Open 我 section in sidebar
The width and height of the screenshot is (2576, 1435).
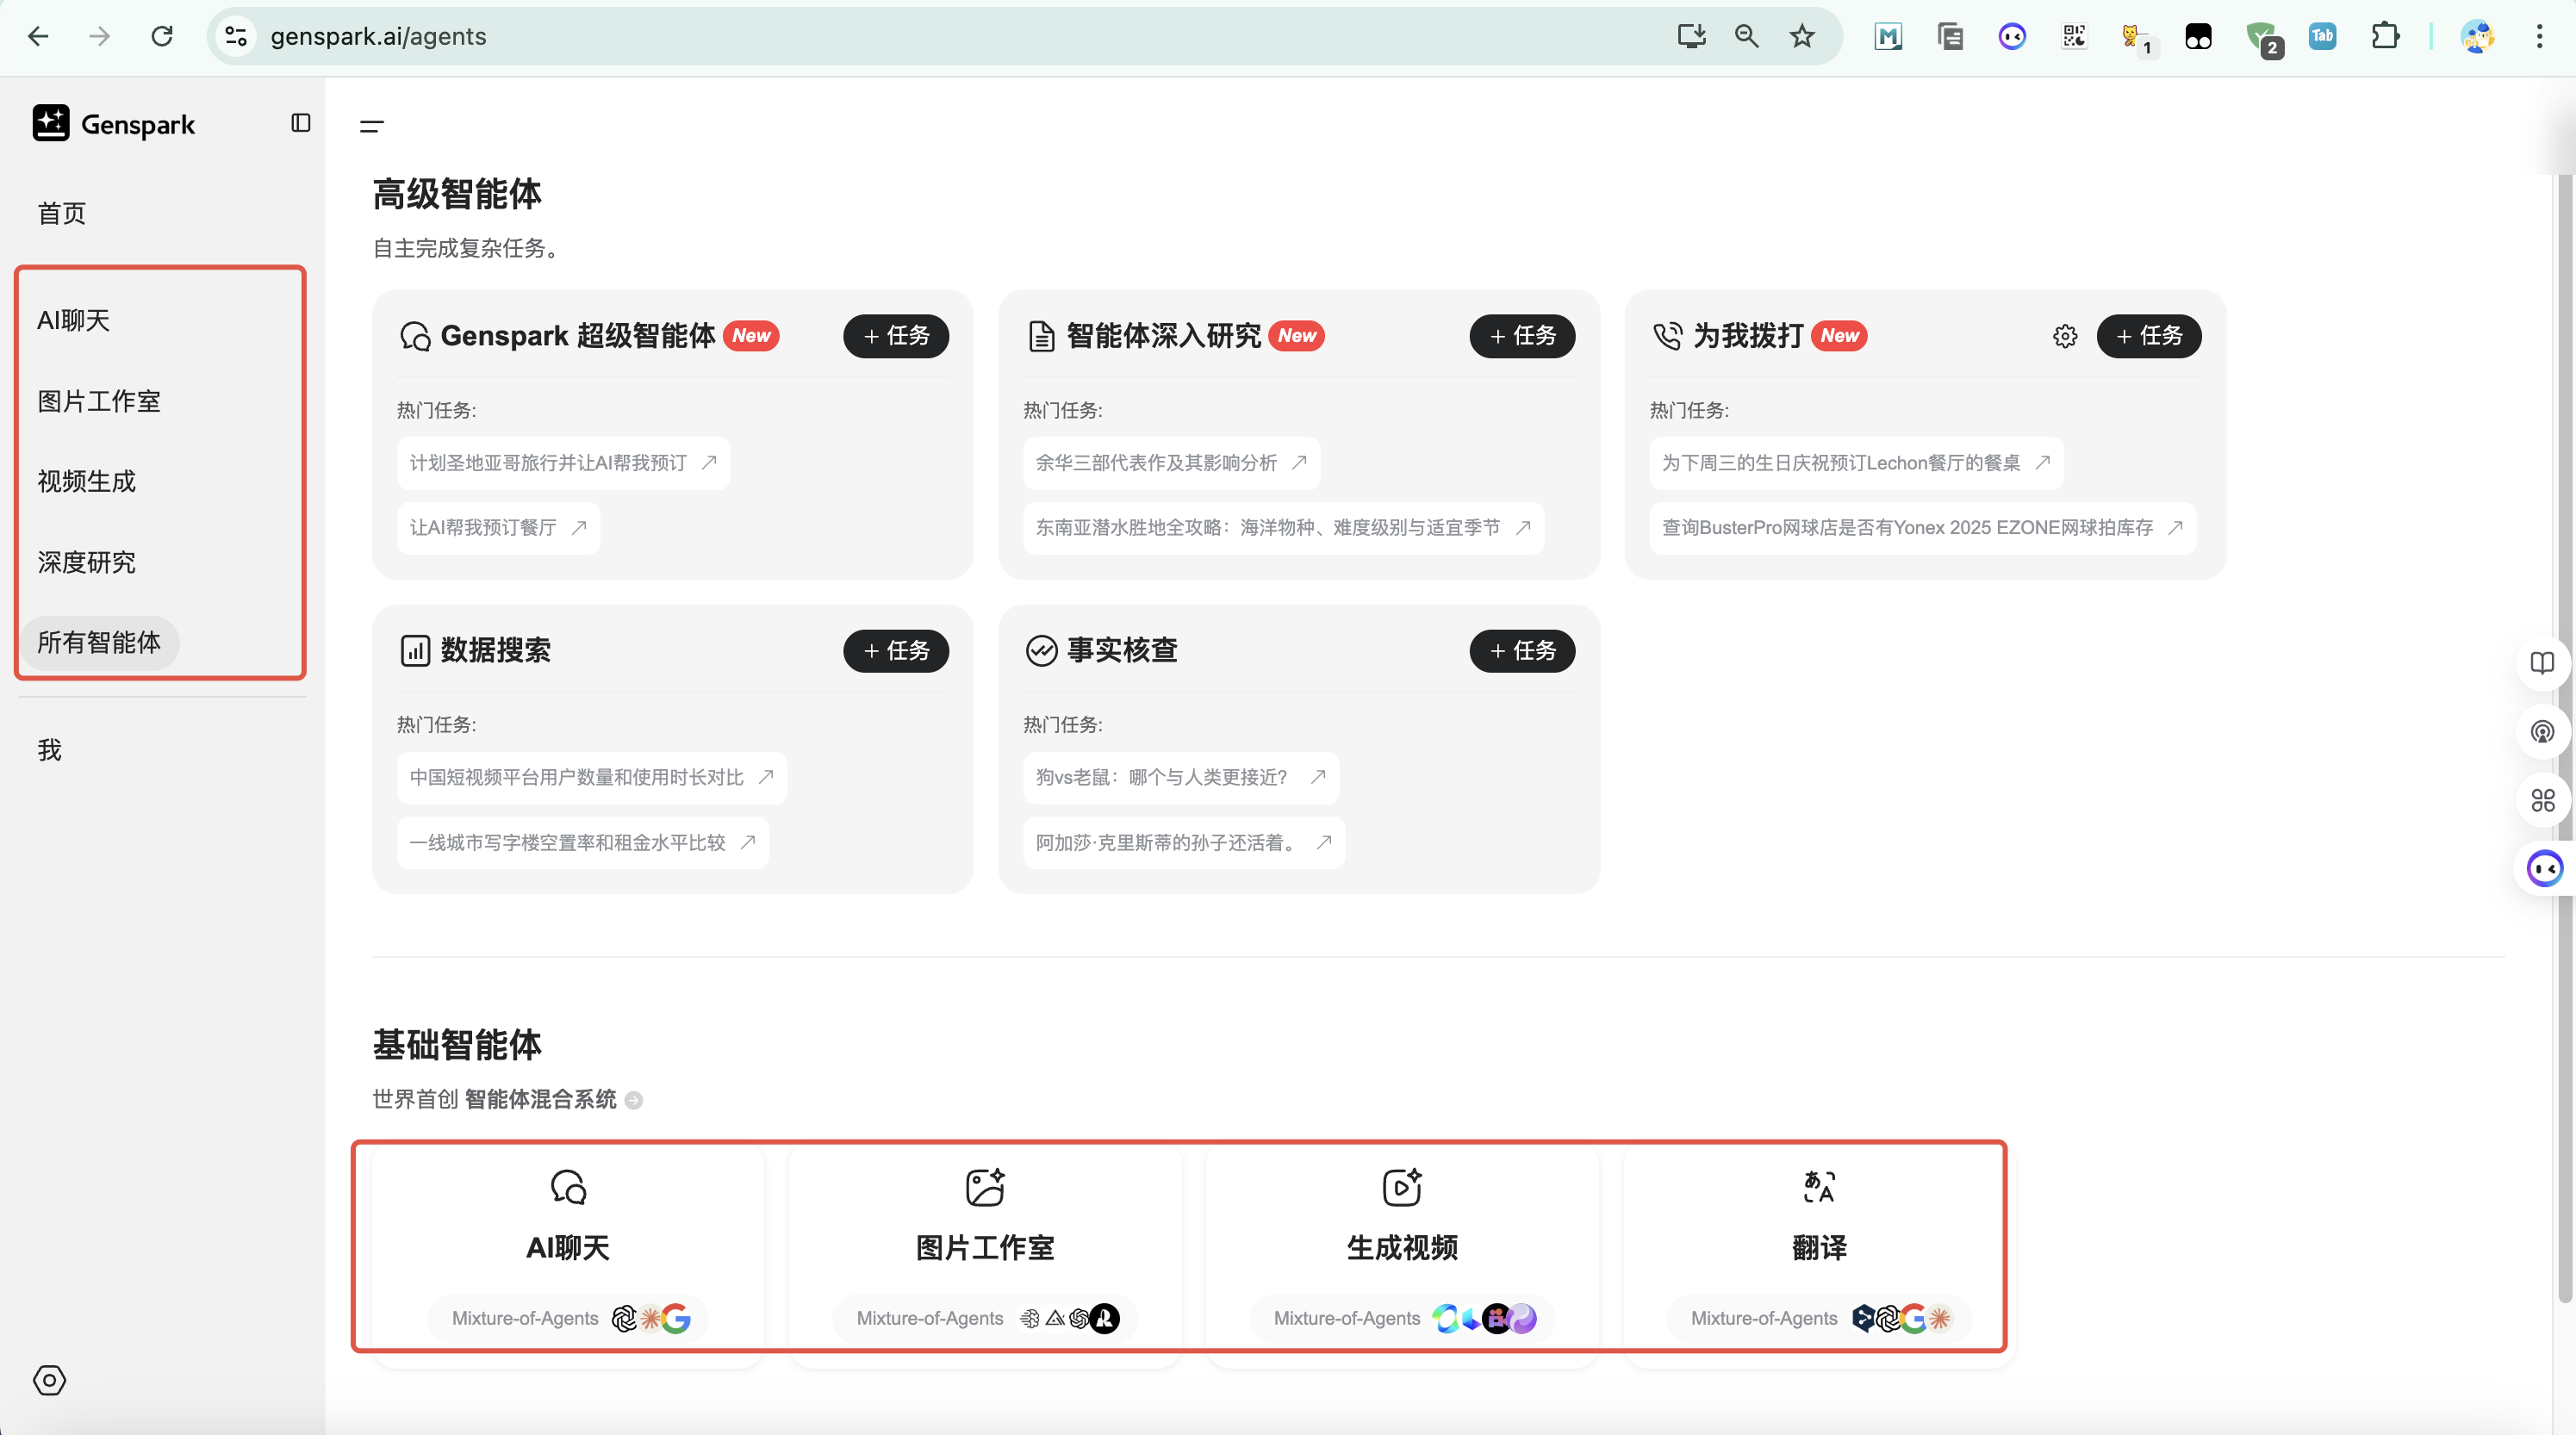49,750
